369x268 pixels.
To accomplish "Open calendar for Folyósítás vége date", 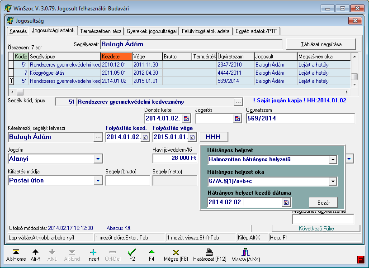I will 192,137.
